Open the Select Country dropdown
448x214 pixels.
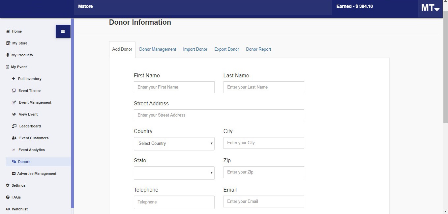(174, 144)
